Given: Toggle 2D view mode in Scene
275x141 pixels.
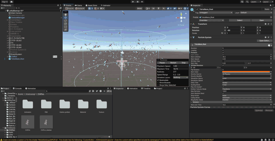Looking at the screenshot, I should [x=153, y=9].
